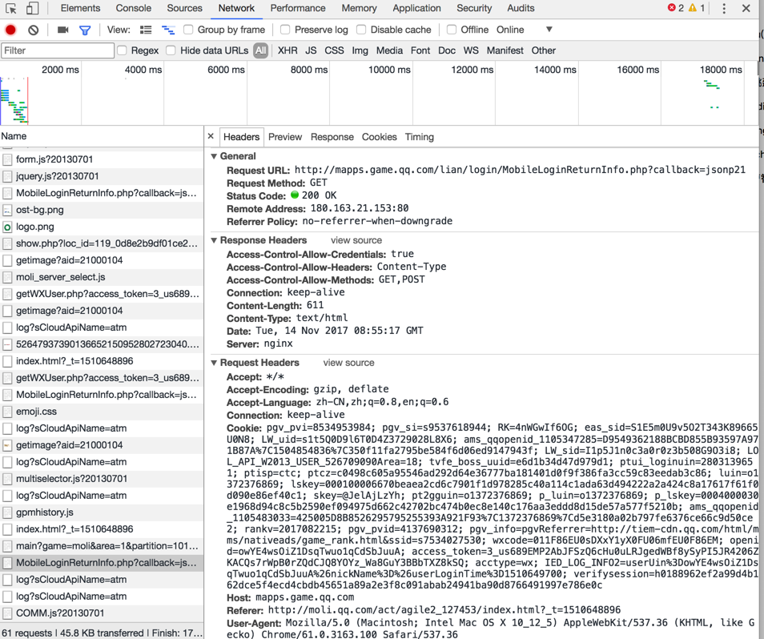Viewport: 764px width, 639px height.
Task: Stop recording network log
Action: point(10,30)
